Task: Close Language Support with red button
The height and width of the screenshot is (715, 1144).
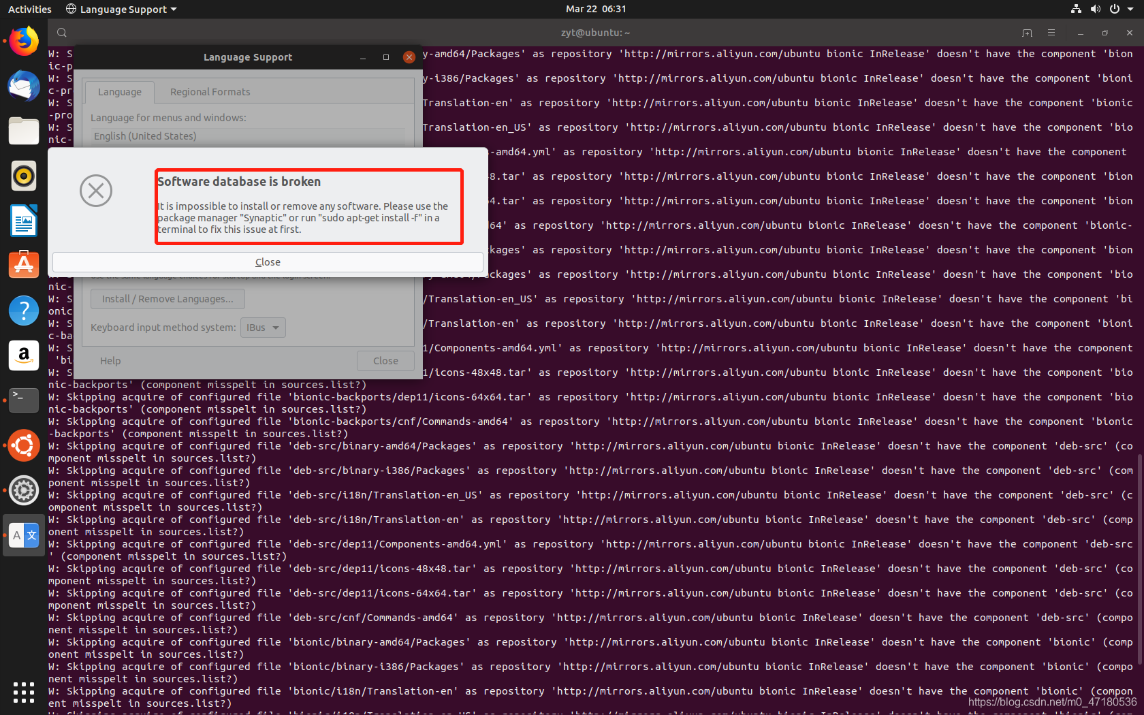Action: pos(409,57)
